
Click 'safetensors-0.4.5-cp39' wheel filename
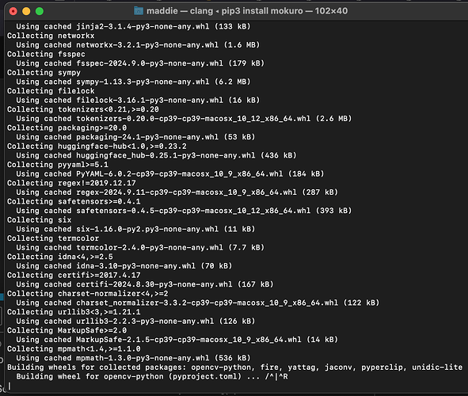tap(193, 211)
